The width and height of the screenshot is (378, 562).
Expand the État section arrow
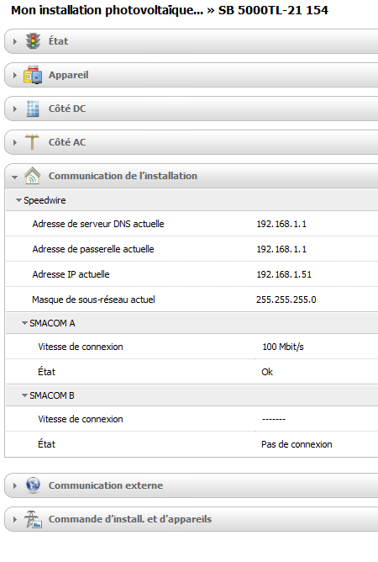click(x=14, y=41)
